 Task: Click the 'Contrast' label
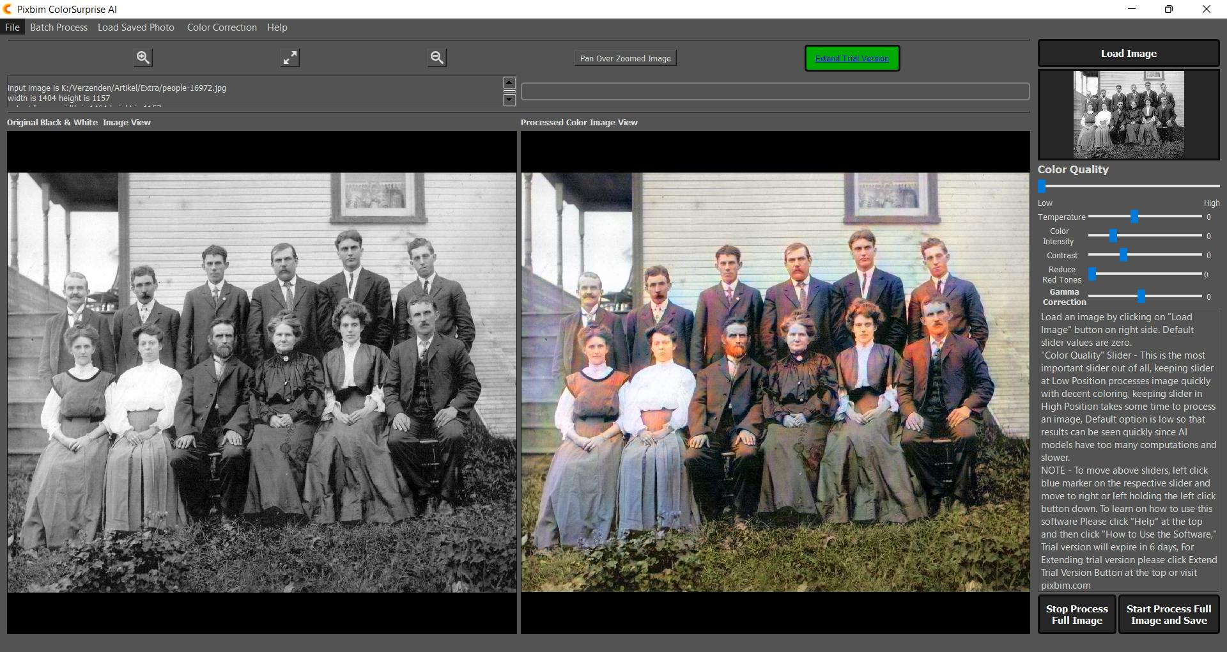click(x=1062, y=256)
